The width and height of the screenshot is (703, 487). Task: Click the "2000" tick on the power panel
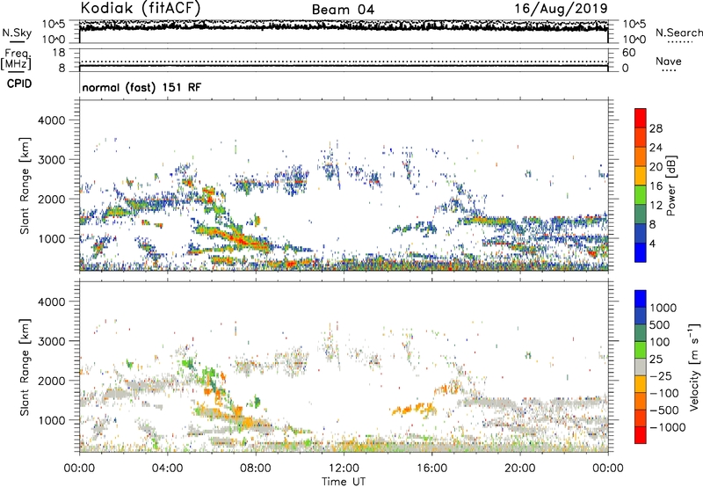[x=51, y=199]
